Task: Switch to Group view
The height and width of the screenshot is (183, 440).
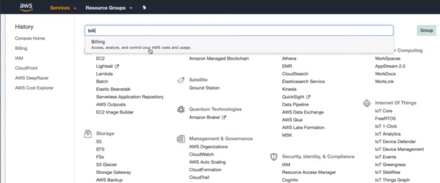Action: click(426, 30)
